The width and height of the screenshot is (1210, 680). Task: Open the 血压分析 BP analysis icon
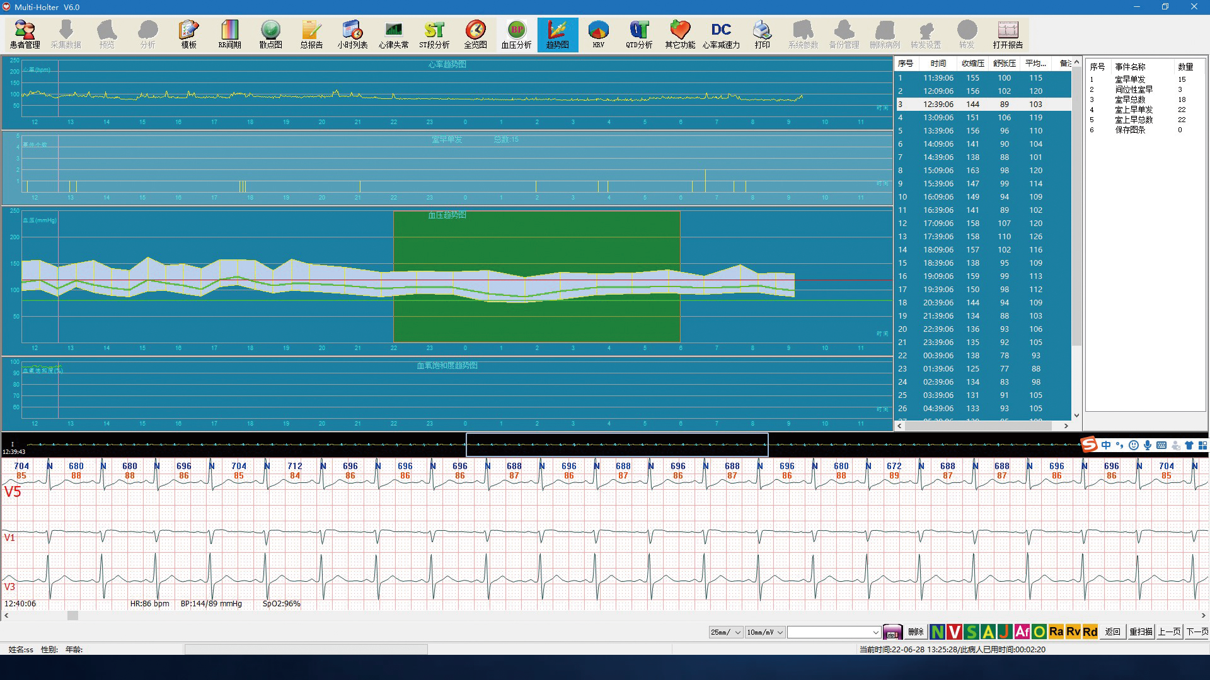pyautogui.click(x=516, y=34)
